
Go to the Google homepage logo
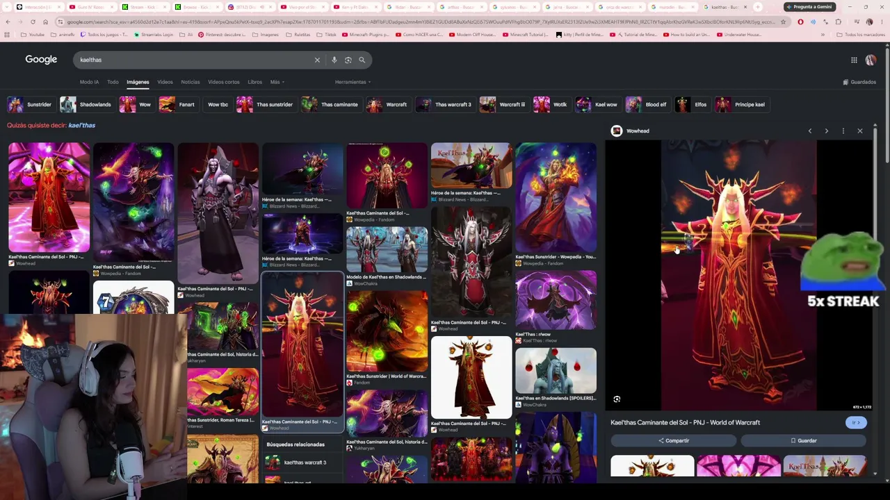(41, 60)
